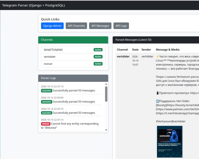Click the parser logs scrollbar thumb
199x159 pixels.
(x=106, y=94)
